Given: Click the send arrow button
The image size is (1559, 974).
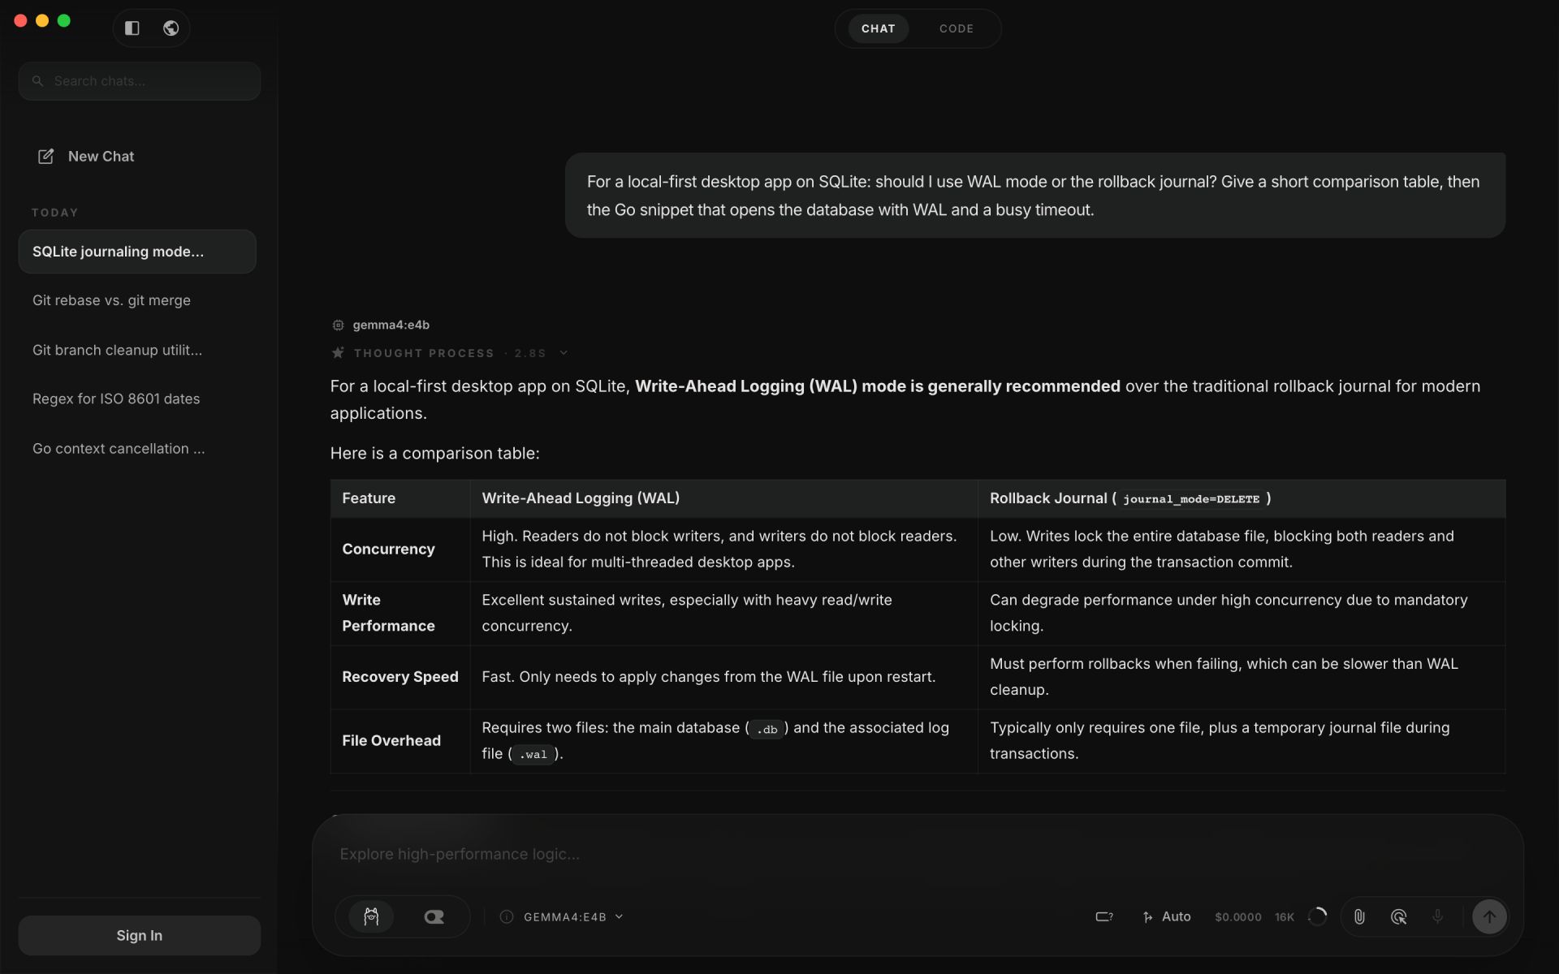Looking at the screenshot, I should tap(1489, 916).
